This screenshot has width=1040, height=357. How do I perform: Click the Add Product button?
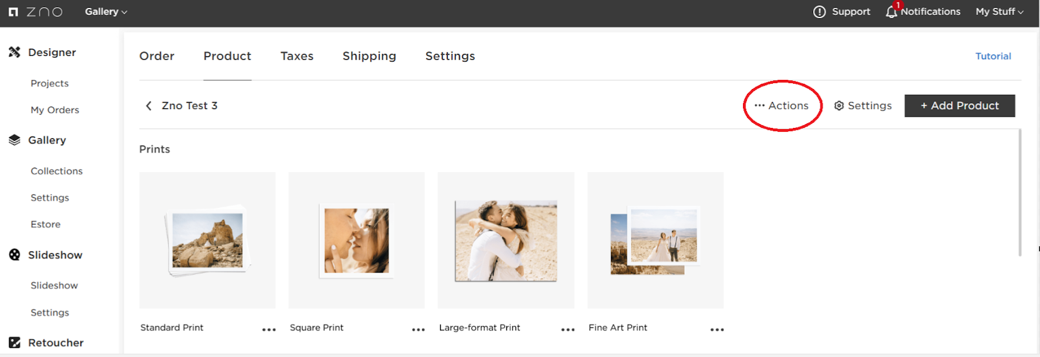(x=959, y=106)
